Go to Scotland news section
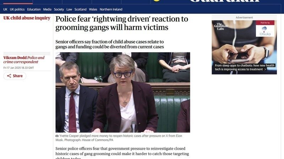Viewport: 284px width, 159px height. [81, 10]
